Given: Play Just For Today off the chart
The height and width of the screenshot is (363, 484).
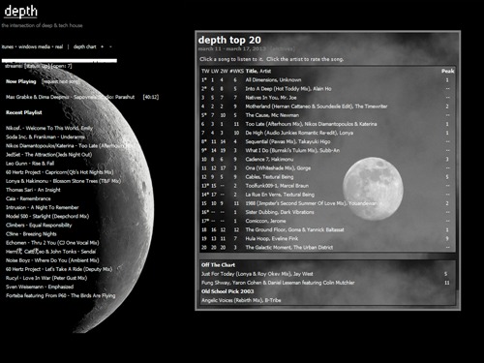Looking at the screenshot, I should 246,274.
